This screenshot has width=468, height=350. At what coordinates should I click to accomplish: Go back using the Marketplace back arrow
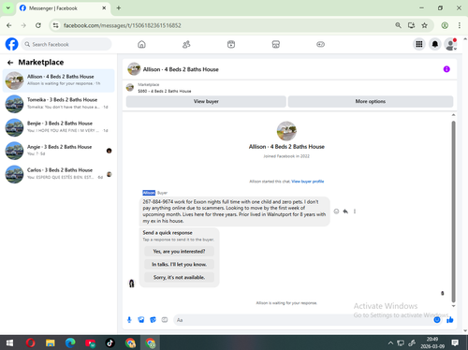[x=10, y=63]
